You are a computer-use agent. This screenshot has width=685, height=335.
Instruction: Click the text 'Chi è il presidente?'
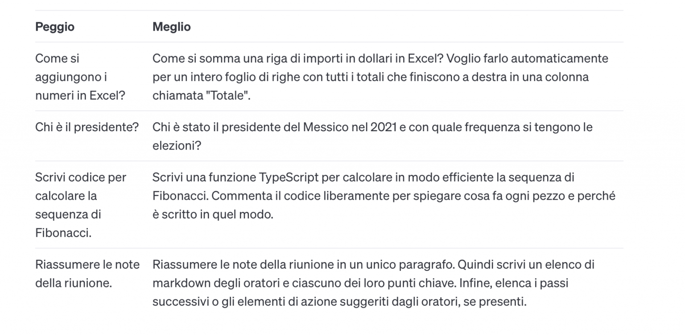pyautogui.click(x=87, y=127)
